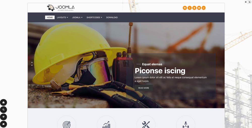
Task: Open the Facebook social icon
Action: 185,8
